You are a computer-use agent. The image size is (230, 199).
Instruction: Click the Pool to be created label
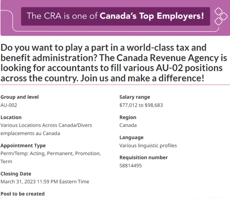23,194
